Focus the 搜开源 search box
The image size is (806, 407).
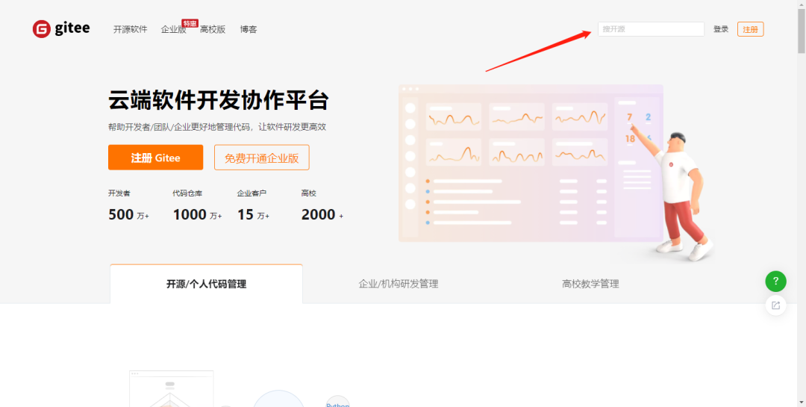point(651,29)
